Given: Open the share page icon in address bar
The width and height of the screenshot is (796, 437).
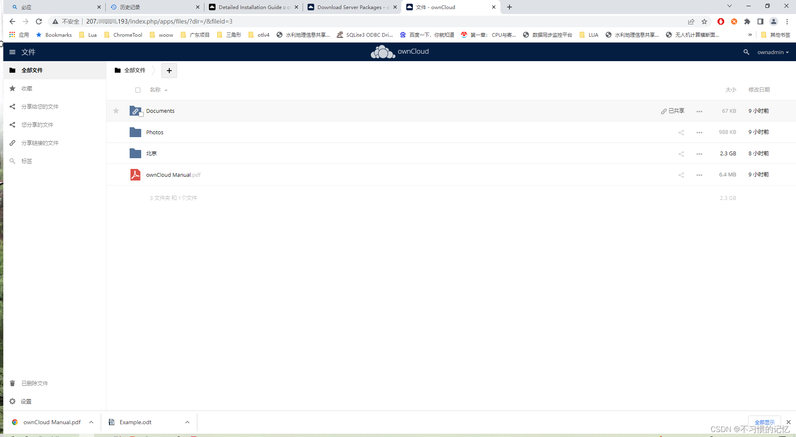Looking at the screenshot, I should (691, 21).
